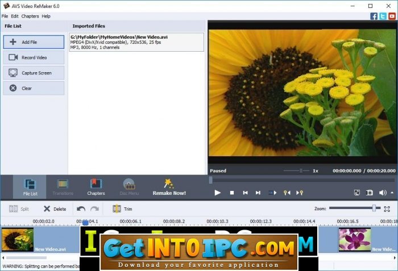Jump to next frame
398x271 pixels.
(x=258, y=193)
